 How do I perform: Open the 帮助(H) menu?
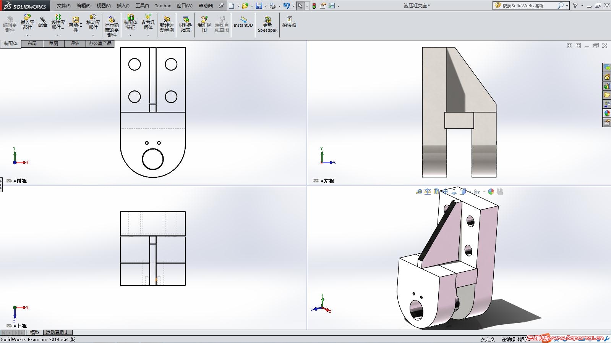point(206,6)
